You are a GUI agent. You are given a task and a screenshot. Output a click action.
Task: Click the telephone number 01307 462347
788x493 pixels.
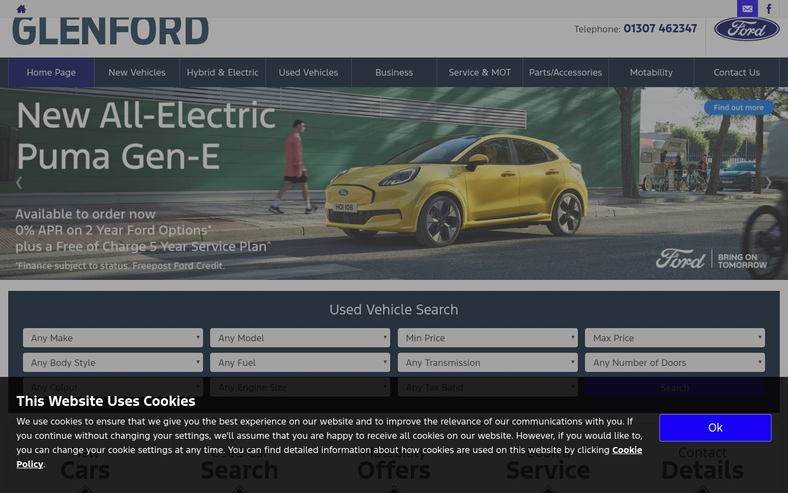coord(660,28)
